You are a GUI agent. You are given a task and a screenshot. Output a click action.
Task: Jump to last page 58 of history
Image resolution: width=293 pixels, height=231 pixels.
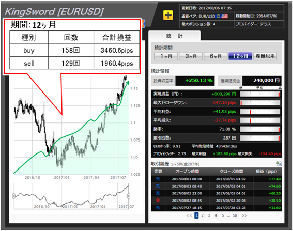(x=235, y=215)
